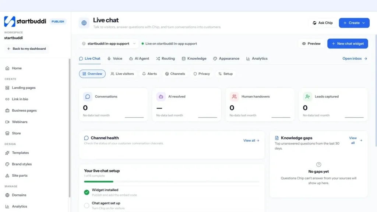The image size is (377, 212).
Task: Create a New chat widget
Action: (348, 44)
